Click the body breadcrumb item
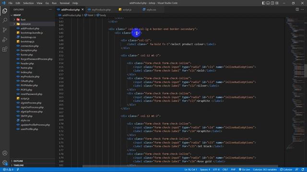 pyautogui.click(x=101, y=15)
